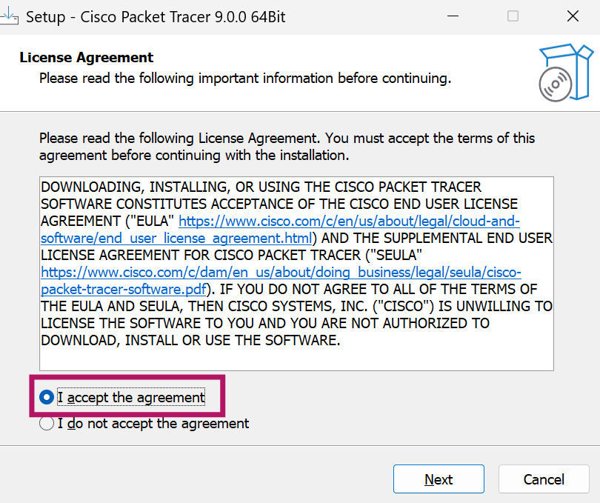This screenshot has height=503, width=600.
Task: Select the filled radio circle for accepting
Action: [x=47, y=397]
